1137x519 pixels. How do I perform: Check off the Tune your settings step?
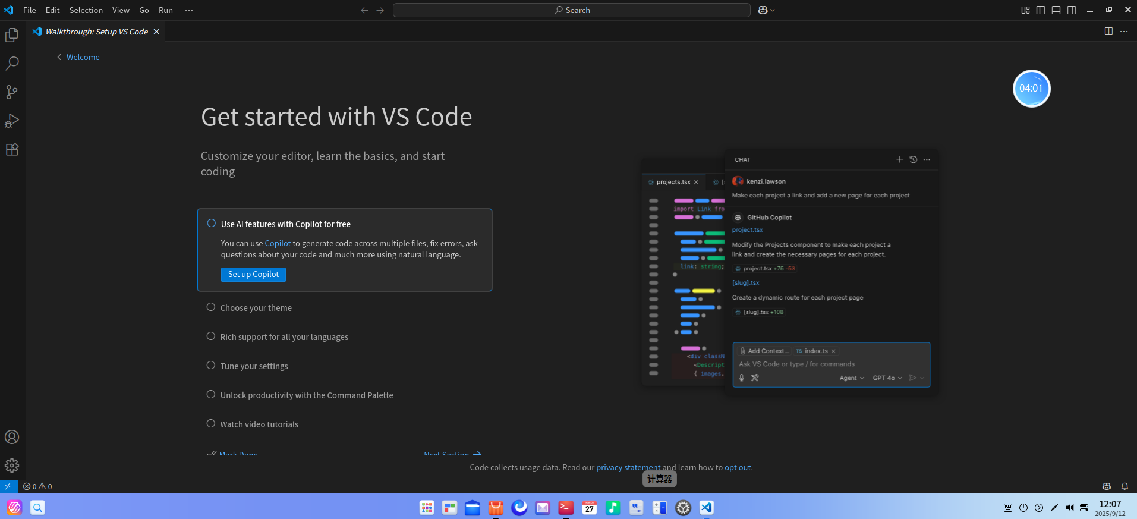[210, 366]
